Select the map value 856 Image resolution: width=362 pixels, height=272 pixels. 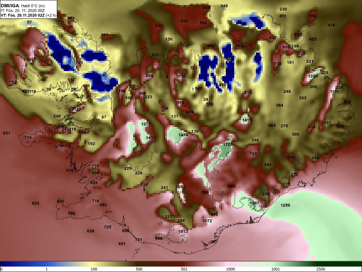(x=248, y=92)
